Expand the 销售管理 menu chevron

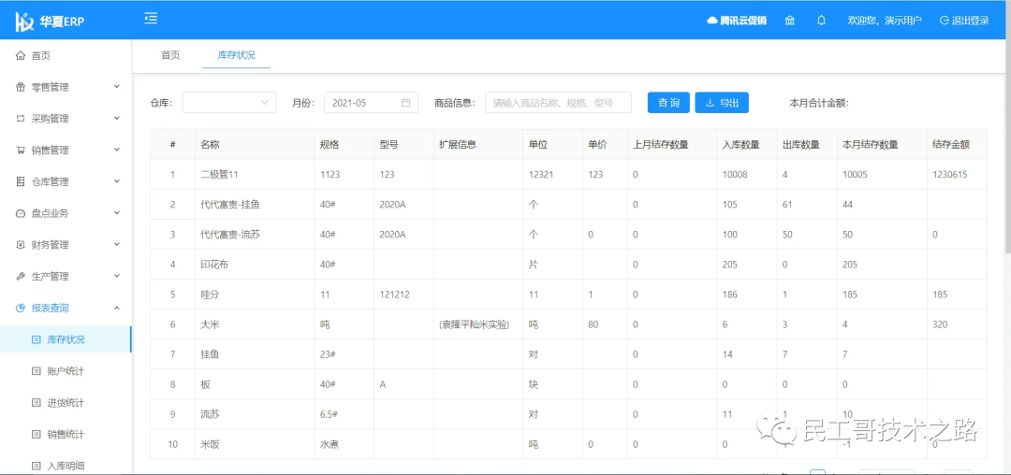(117, 150)
